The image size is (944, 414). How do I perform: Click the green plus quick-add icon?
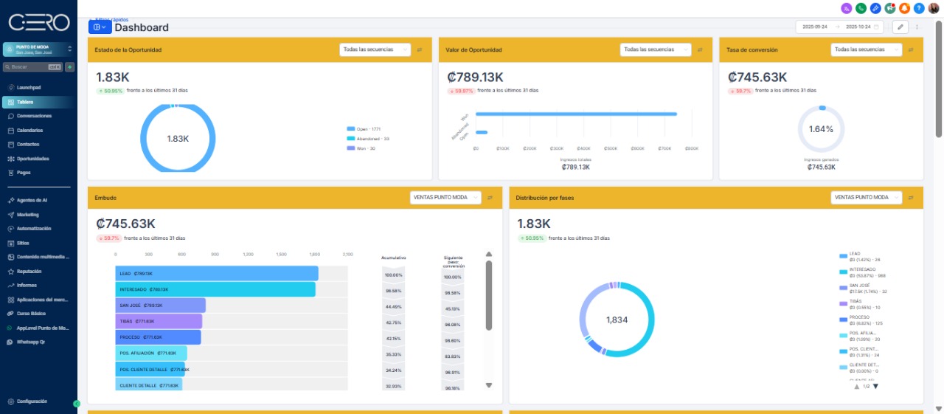tap(70, 66)
